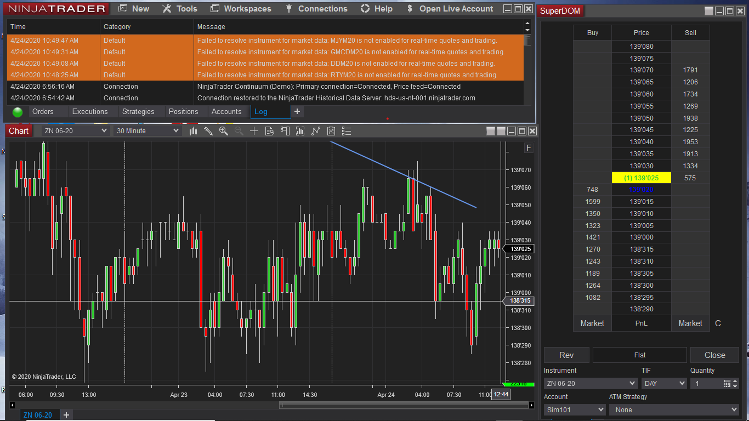Screen dimensions: 749x421
Task: Open the Indicators icon in chart toolbar
Action: tap(300, 131)
